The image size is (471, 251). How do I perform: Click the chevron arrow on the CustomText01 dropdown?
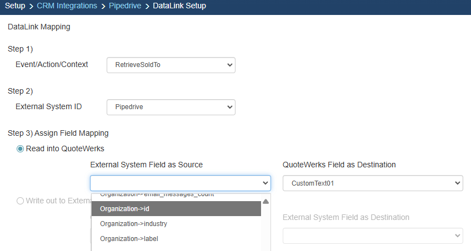point(457,183)
